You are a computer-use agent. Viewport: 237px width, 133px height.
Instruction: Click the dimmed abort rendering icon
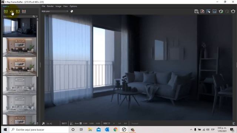click(x=227, y=11)
